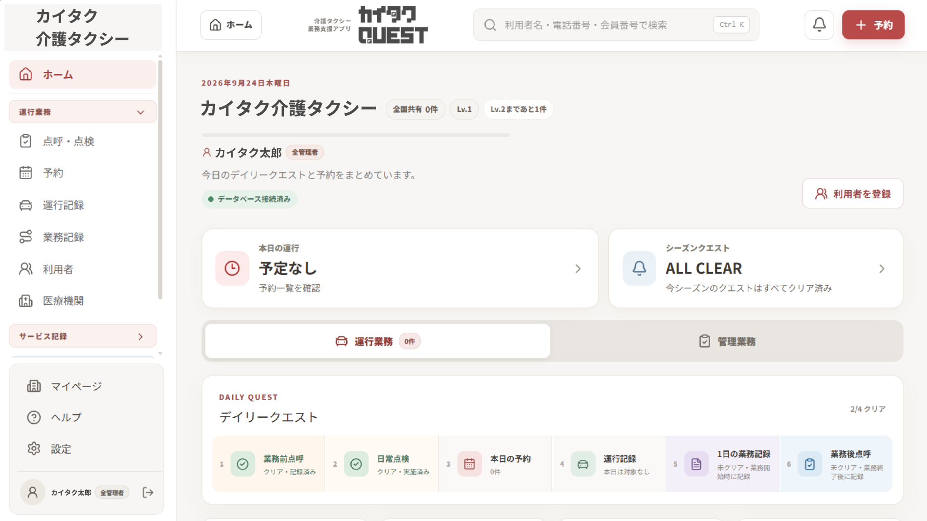Open 運行記録 in the sidebar
The image size is (927, 521).
point(82,205)
